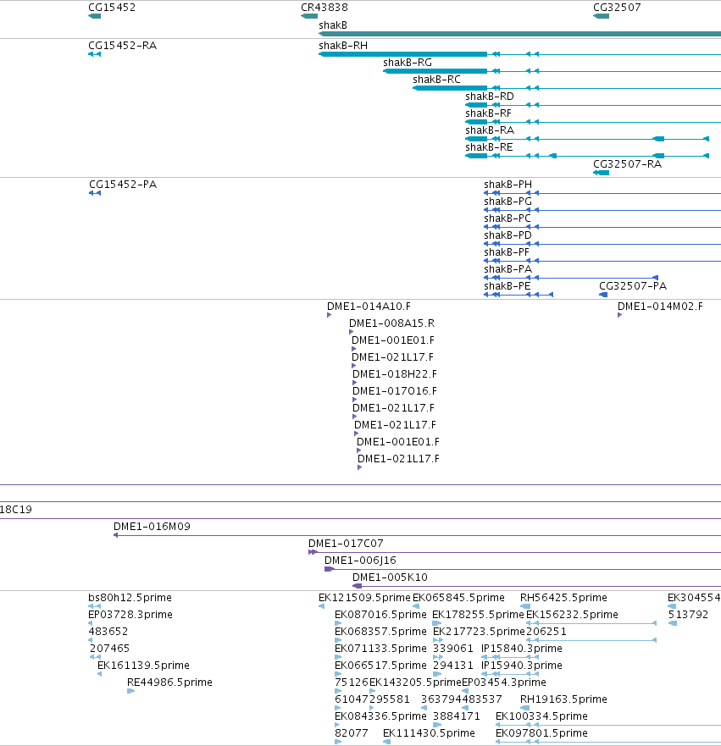Click the CR43838 gene label
The width and height of the screenshot is (721, 746).
click(x=324, y=8)
